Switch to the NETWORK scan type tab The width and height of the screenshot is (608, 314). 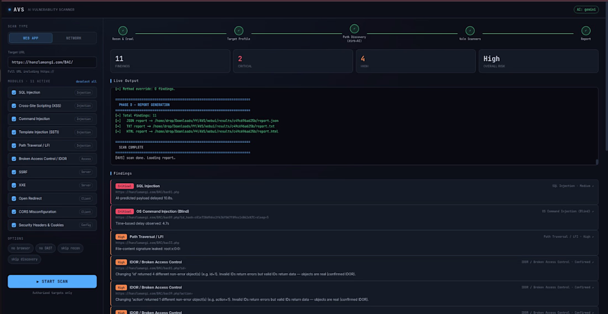pos(74,38)
